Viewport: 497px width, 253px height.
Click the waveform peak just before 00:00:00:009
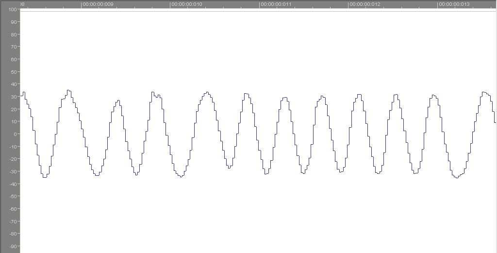[x=68, y=90]
